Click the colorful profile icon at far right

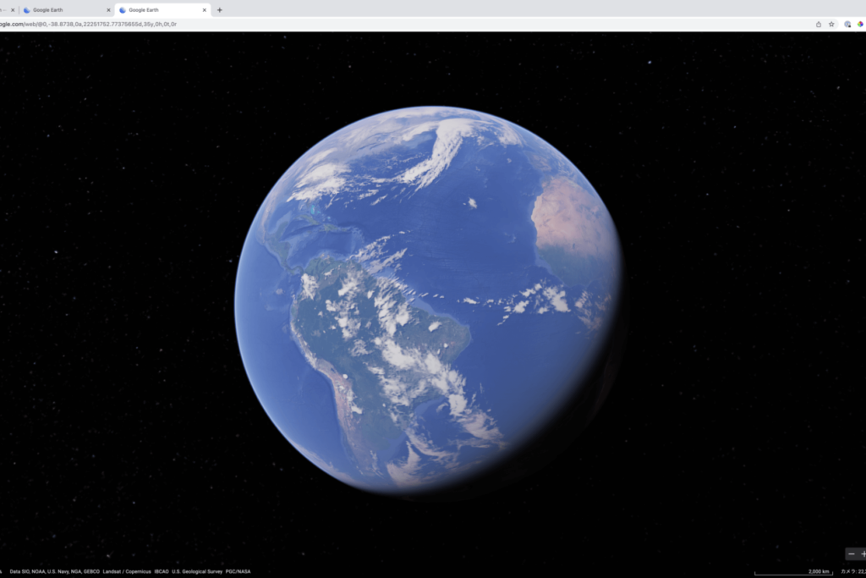click(860, 25)
